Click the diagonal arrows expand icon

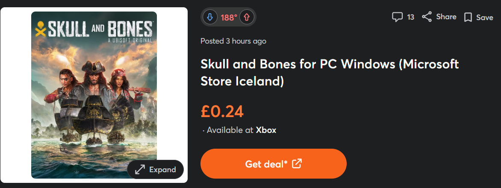tap(140, 170)
